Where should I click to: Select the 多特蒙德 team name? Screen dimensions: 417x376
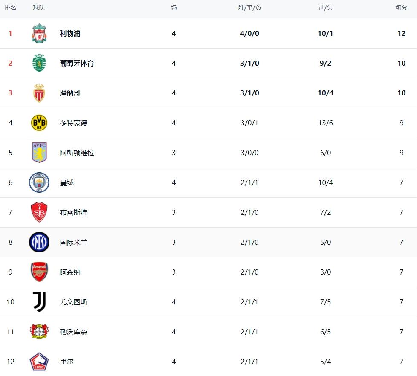pos(73,123)
